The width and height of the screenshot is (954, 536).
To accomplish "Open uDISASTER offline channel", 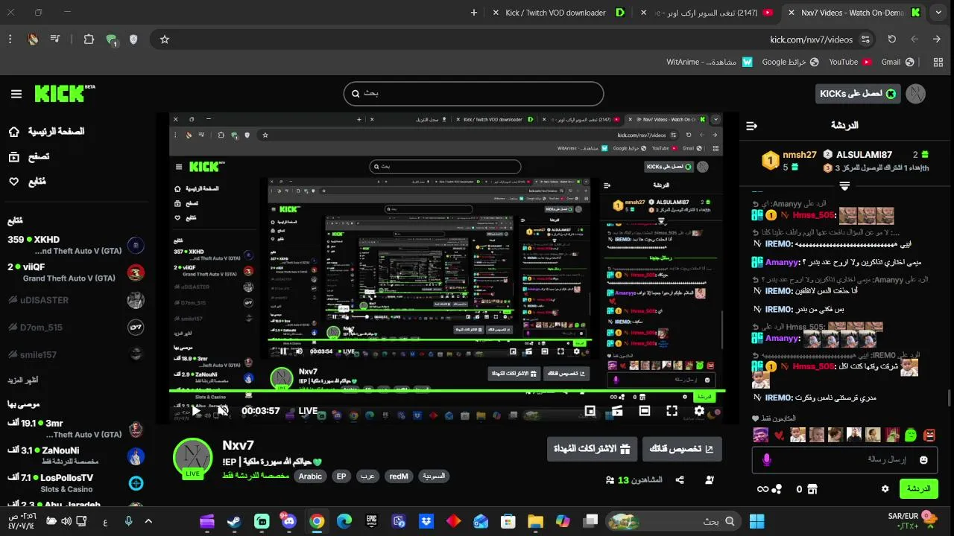I will (75, 300).
